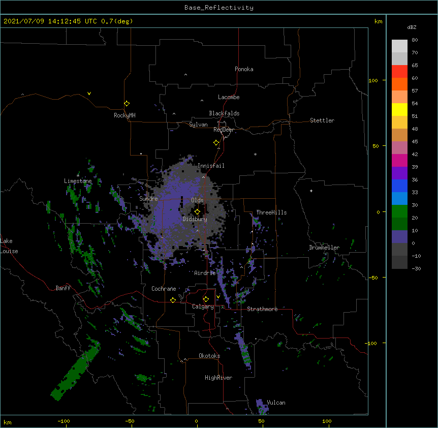Select the slate purple swatch below 10
438x428 pixels.
[399, 237]
